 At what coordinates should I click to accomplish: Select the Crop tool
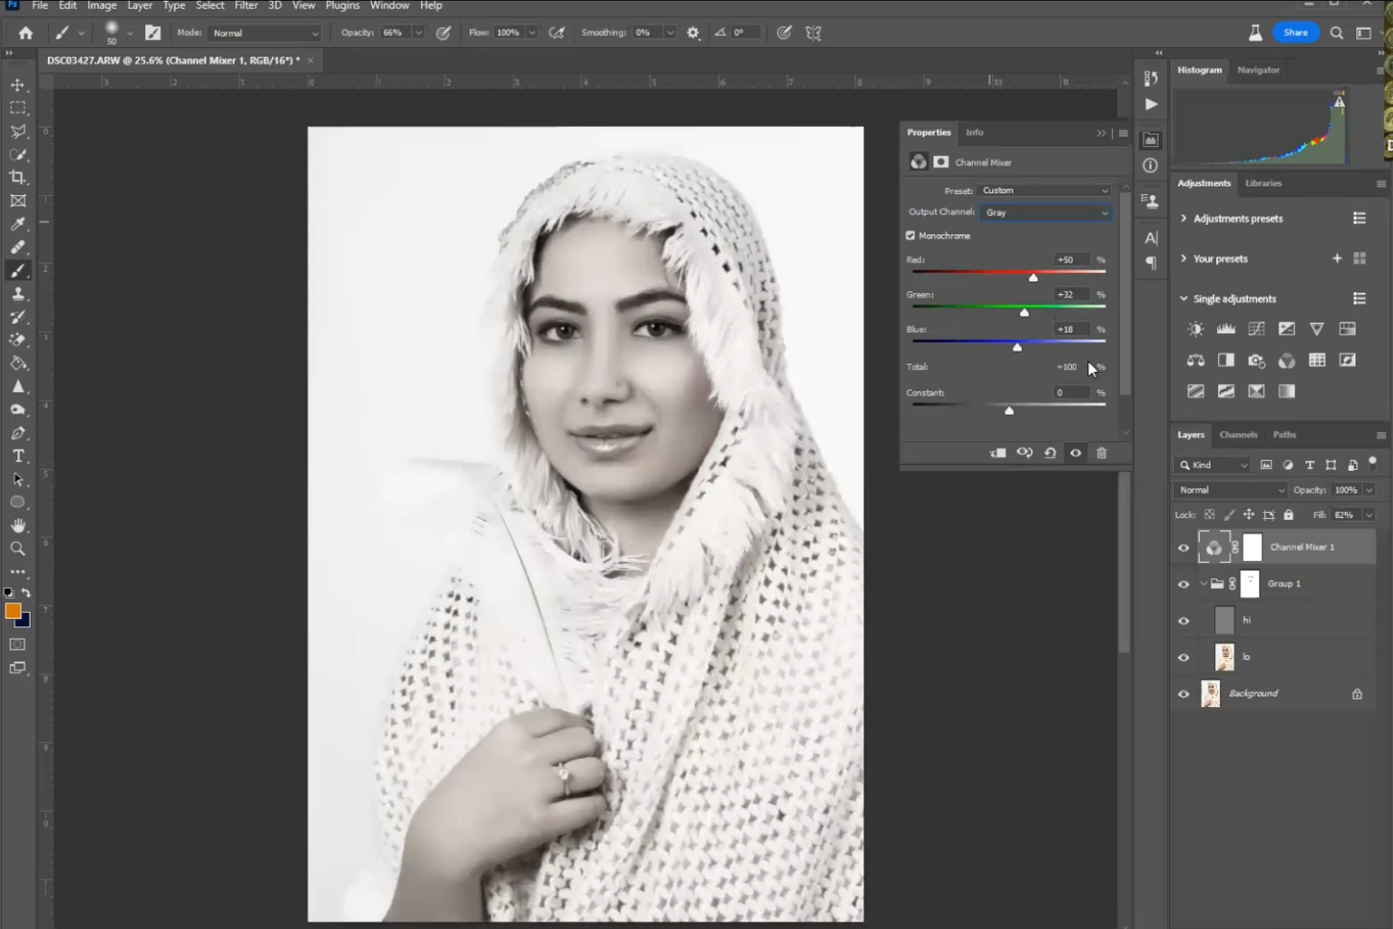(x=18, y=178)
